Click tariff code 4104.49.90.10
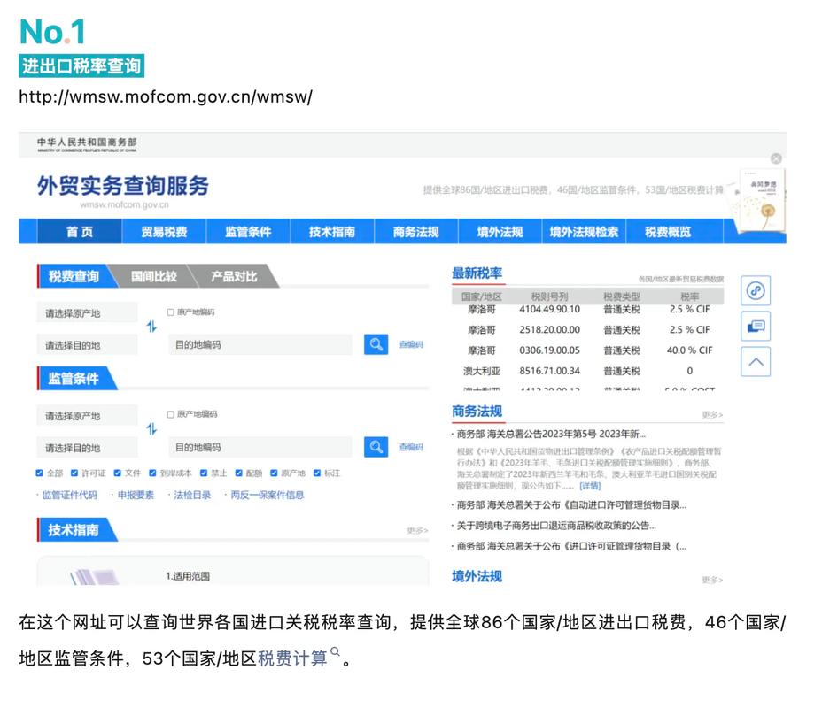 [x=549, y=309]
